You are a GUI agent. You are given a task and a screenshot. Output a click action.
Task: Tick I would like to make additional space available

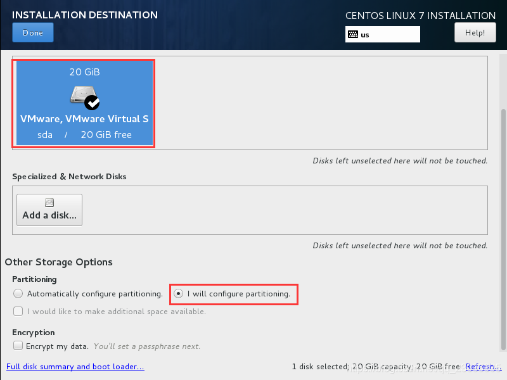pos(18,311)
